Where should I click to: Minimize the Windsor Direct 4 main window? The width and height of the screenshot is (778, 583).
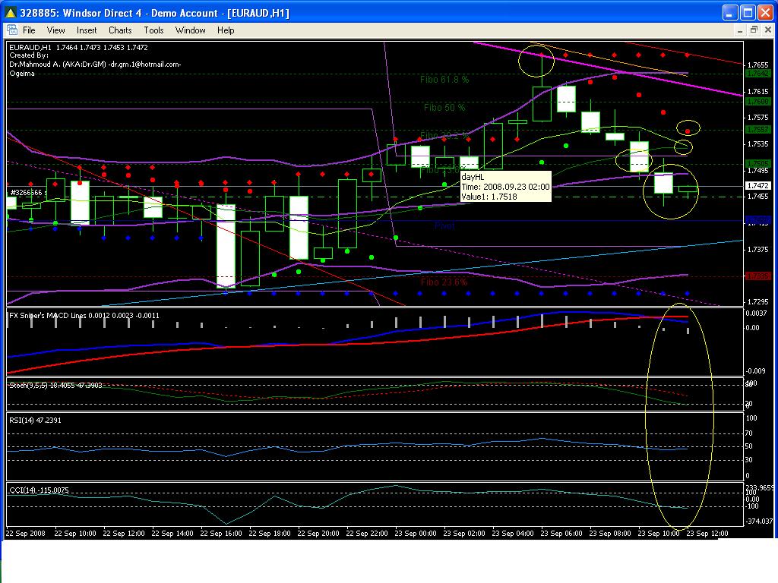pyautogui.click(x=729, y=13)
